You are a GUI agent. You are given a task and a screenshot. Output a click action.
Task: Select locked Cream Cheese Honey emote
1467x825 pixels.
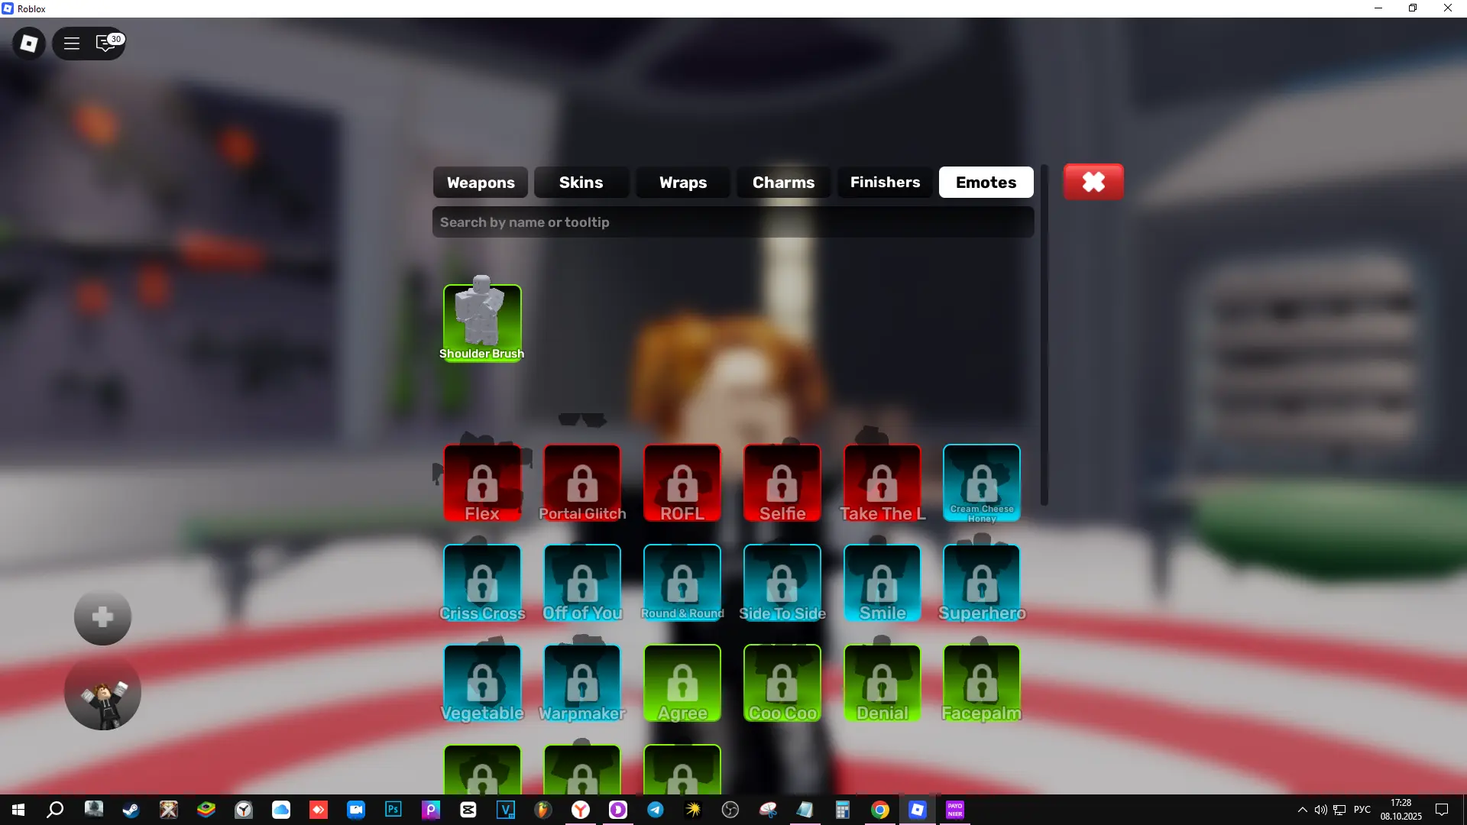point(981,484)
